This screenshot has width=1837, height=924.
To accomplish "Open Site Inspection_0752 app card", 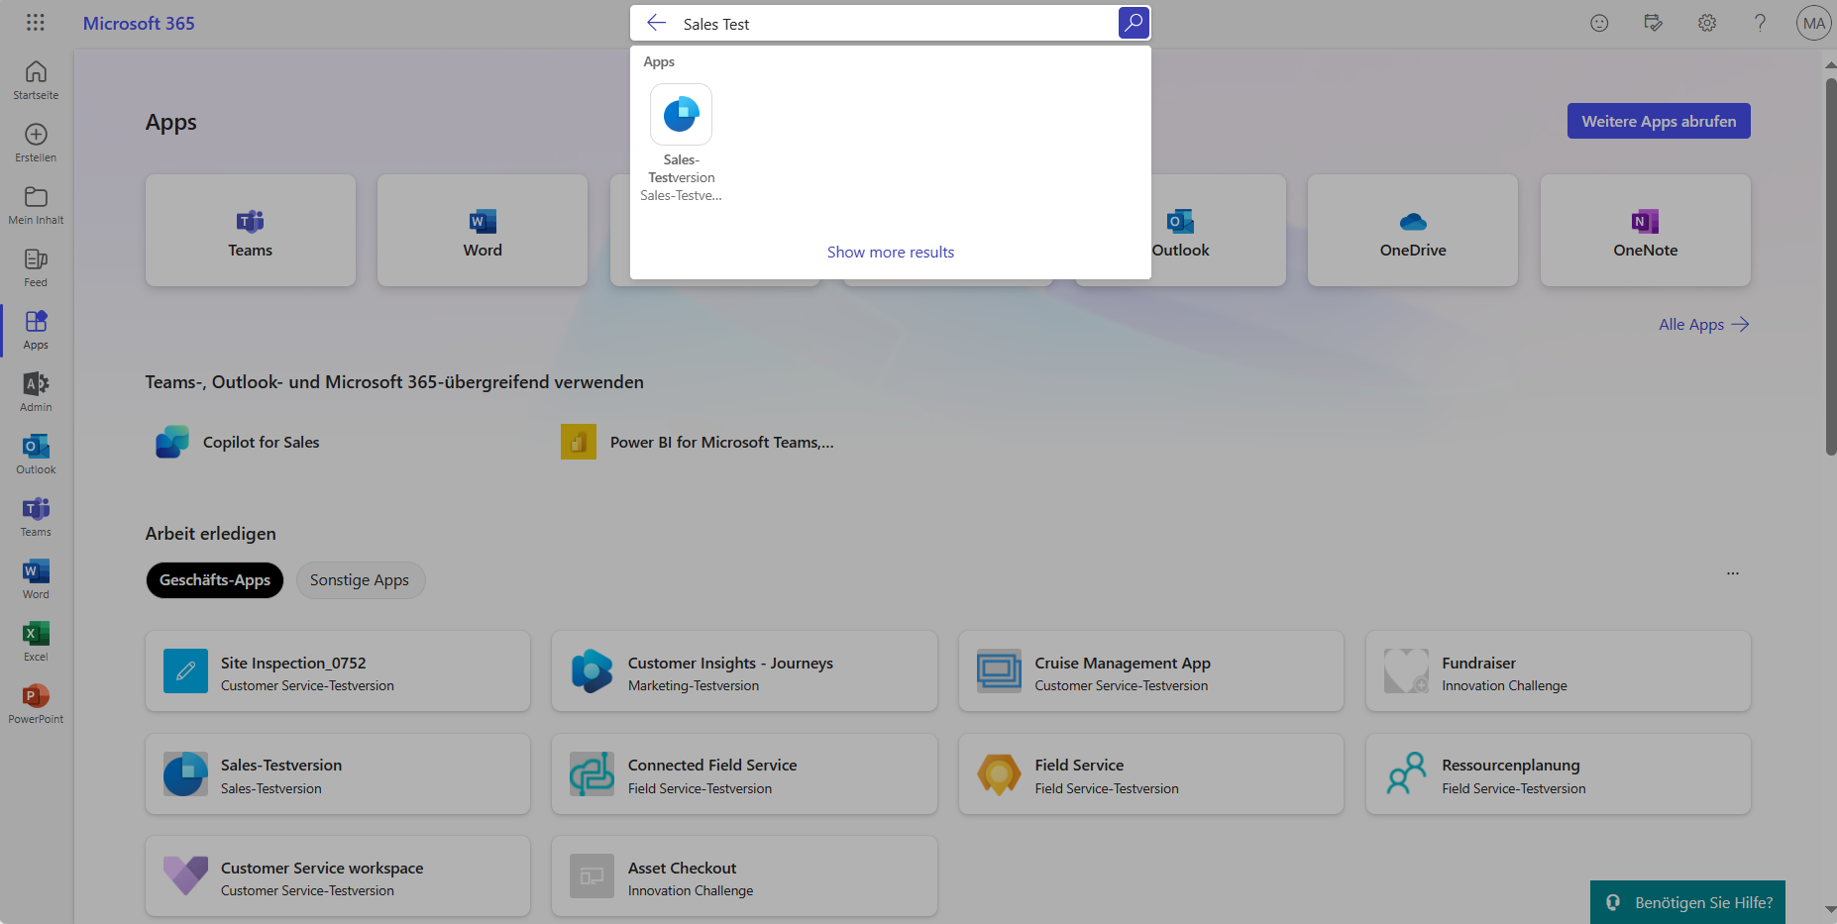I will point(338,671).
